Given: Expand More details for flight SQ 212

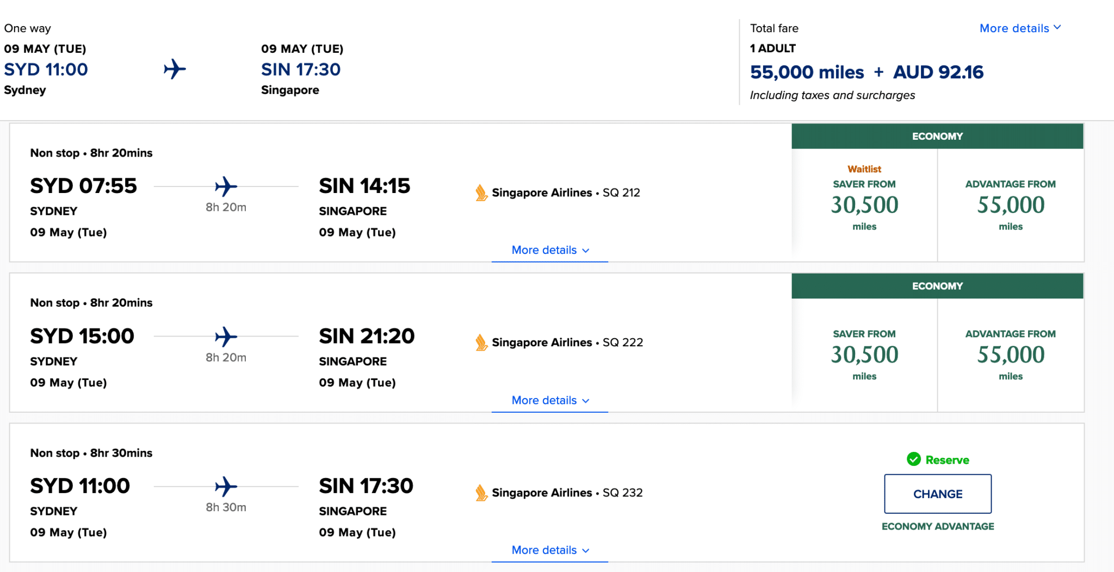Looking at the screenshot, I should 550,250.
